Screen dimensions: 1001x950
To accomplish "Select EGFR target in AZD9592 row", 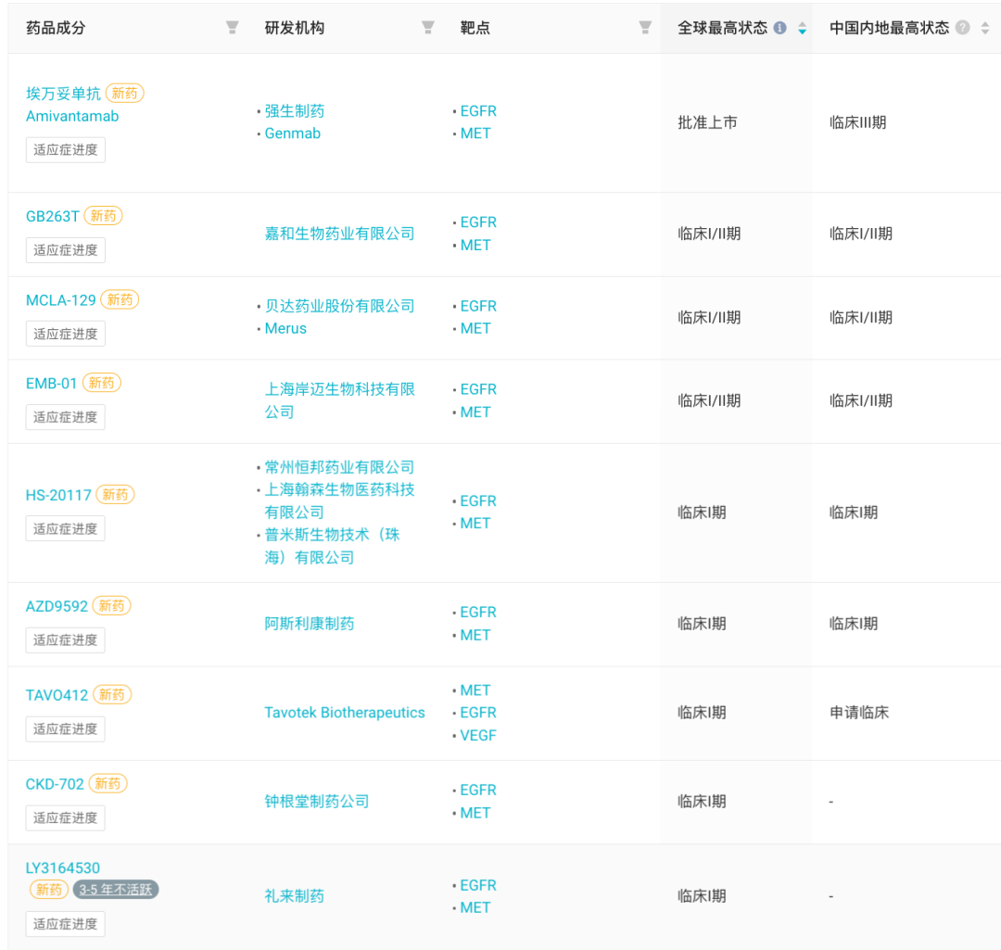I will click(478, 613).
